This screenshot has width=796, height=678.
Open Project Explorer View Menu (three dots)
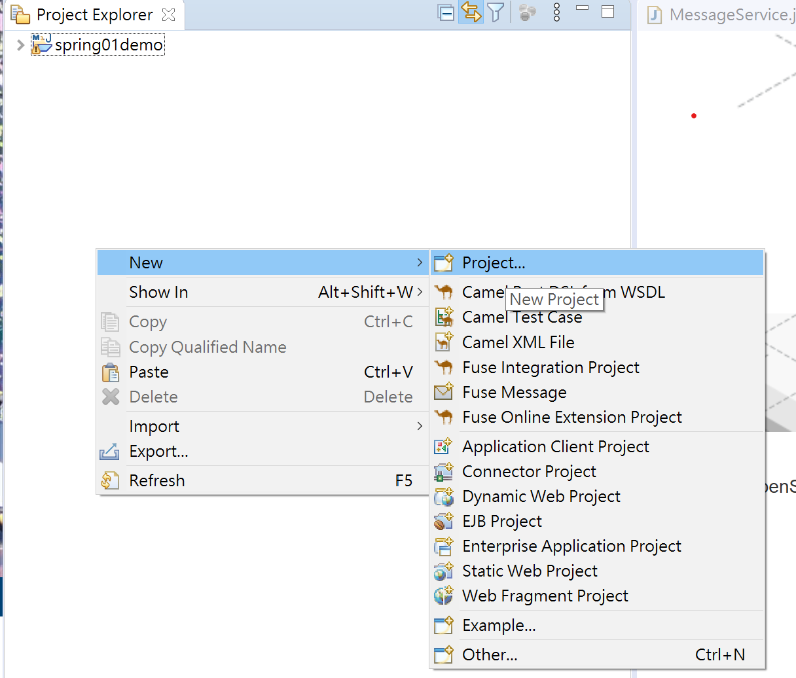pyautogui.click(x=556, y=12)
